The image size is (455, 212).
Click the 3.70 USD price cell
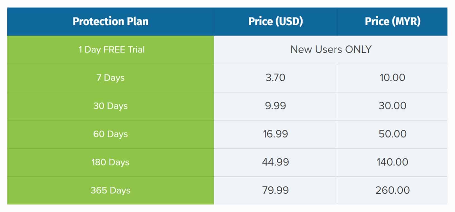coord(276,78)
